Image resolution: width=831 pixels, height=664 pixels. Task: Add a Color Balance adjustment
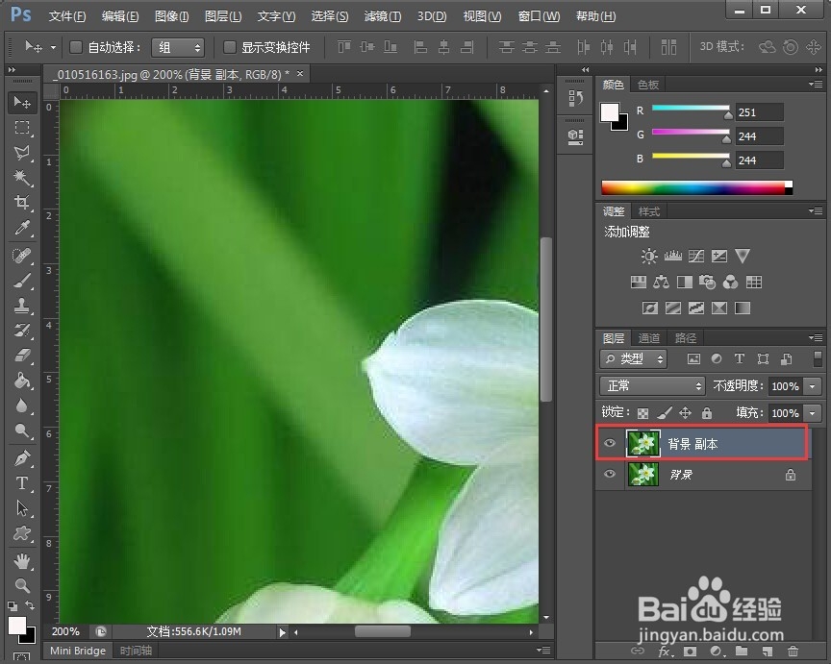661,283
